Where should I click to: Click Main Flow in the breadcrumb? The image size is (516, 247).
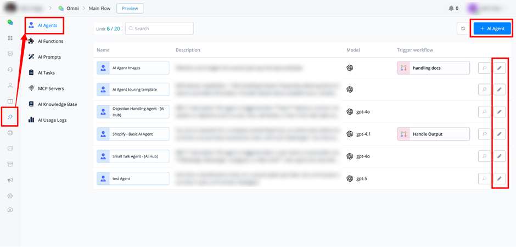click(x=100, y=9)
